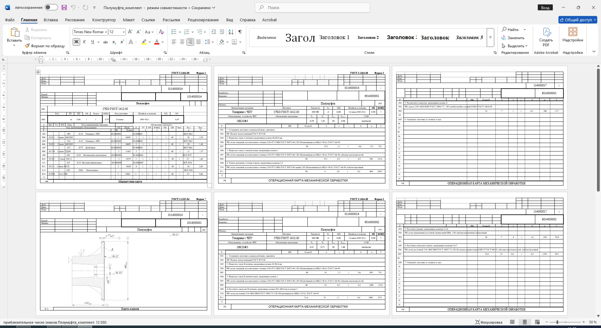Click Найти find button

[x=510, y=29]
